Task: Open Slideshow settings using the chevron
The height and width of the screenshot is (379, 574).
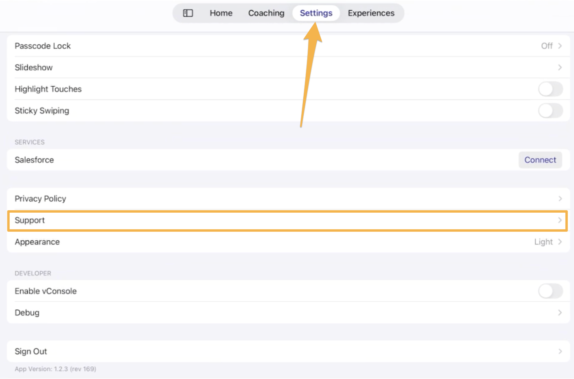Action: click(x=561, y=68)
